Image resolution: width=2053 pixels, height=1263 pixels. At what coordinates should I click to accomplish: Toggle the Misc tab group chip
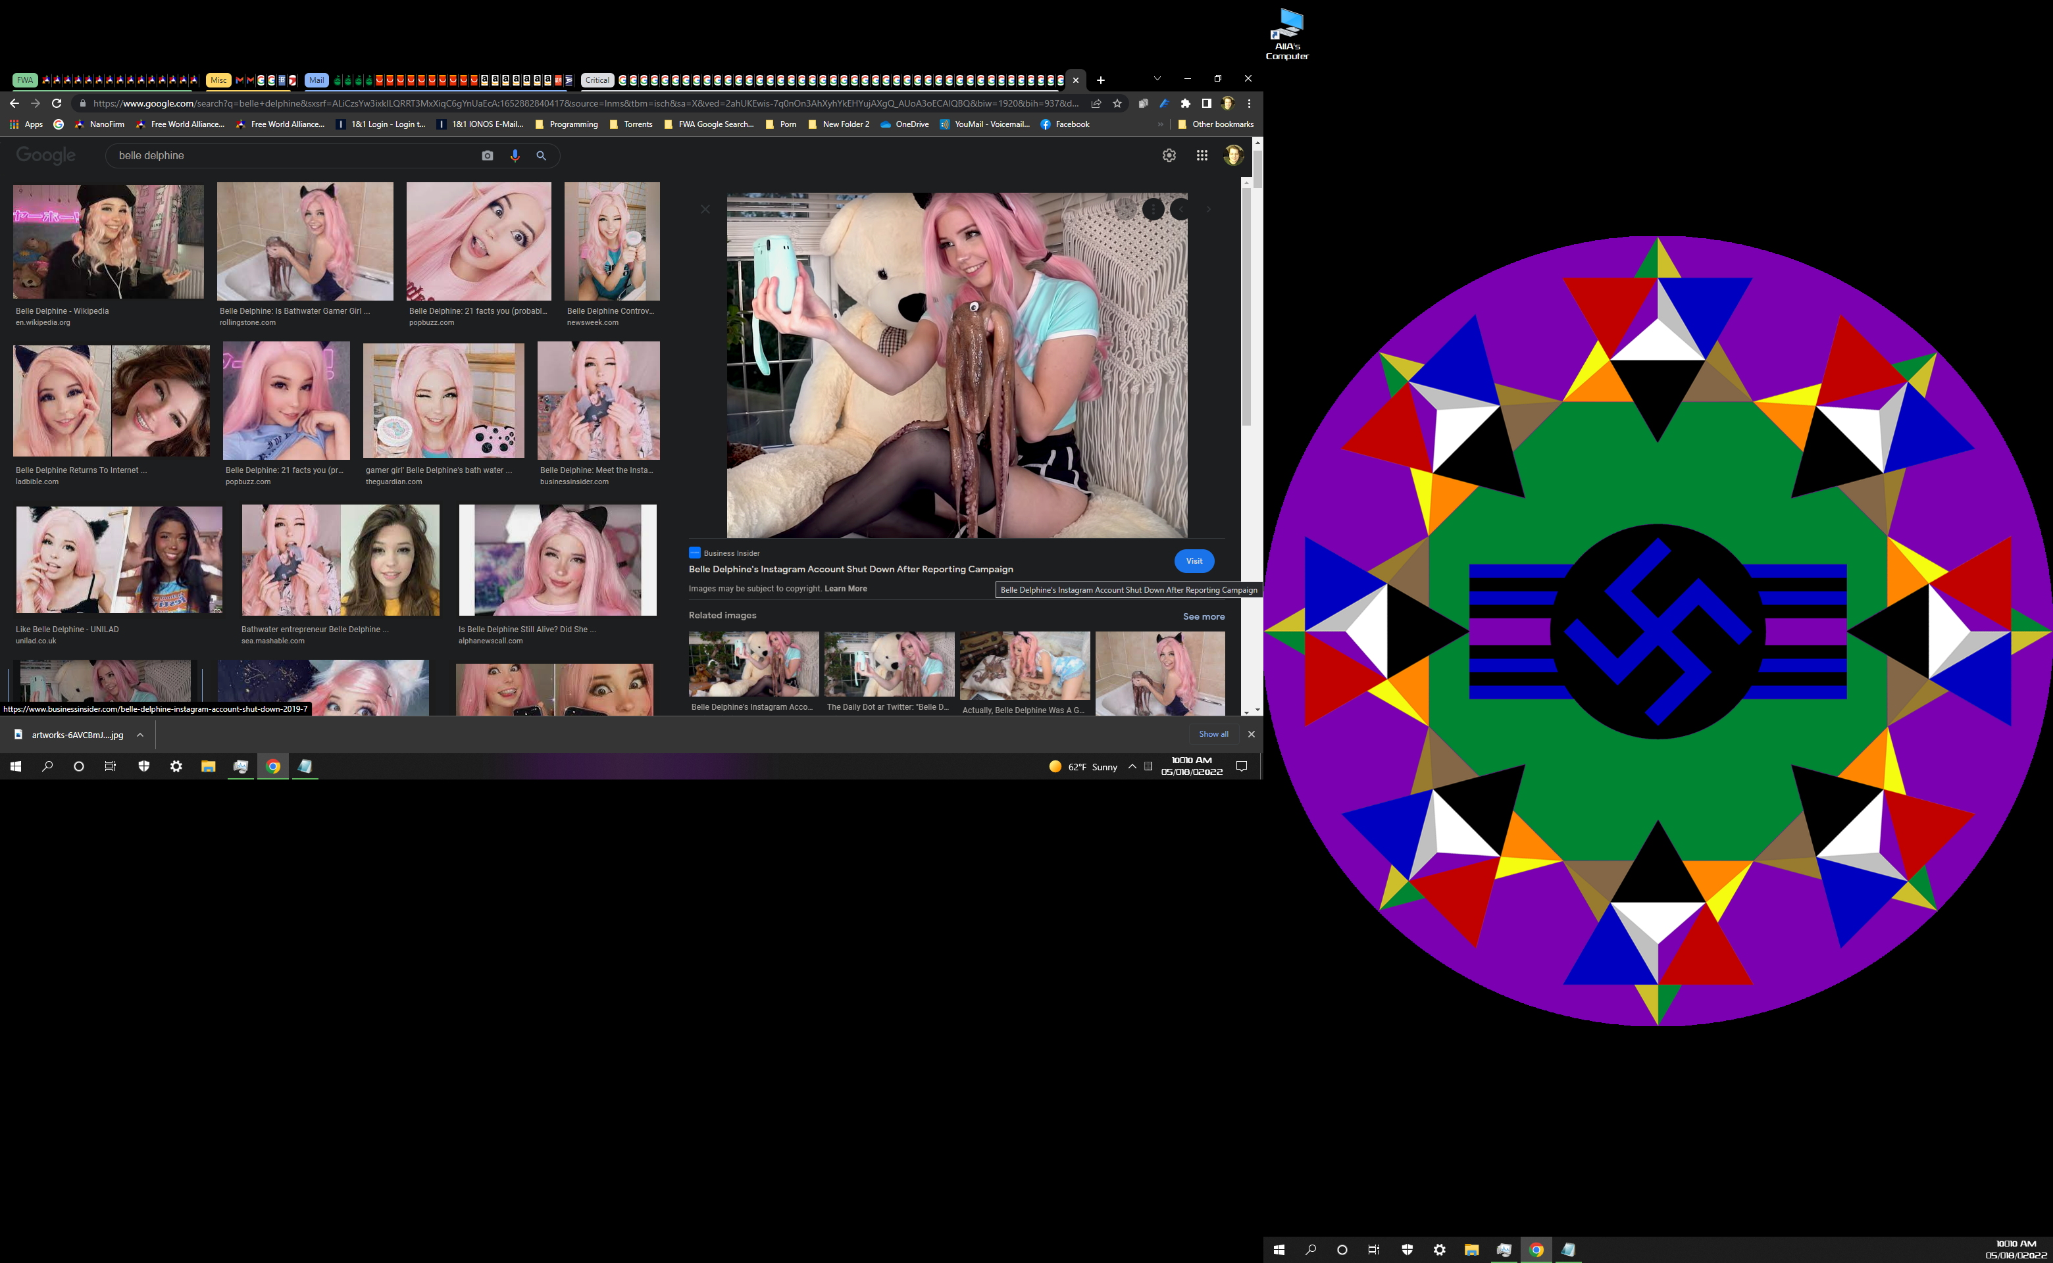pyautogui.click(x=218, y=80)
